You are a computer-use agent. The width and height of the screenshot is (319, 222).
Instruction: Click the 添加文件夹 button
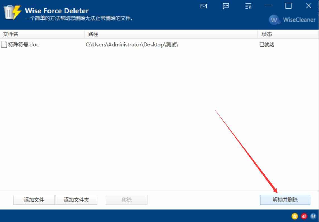click(76, 200)
